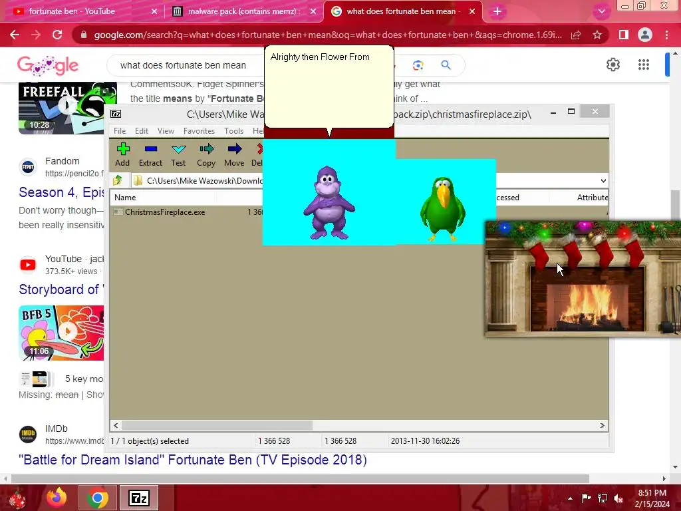The image size is (681, 511).
Task: Open the Chrome side panel
Action: coord(624,35)
